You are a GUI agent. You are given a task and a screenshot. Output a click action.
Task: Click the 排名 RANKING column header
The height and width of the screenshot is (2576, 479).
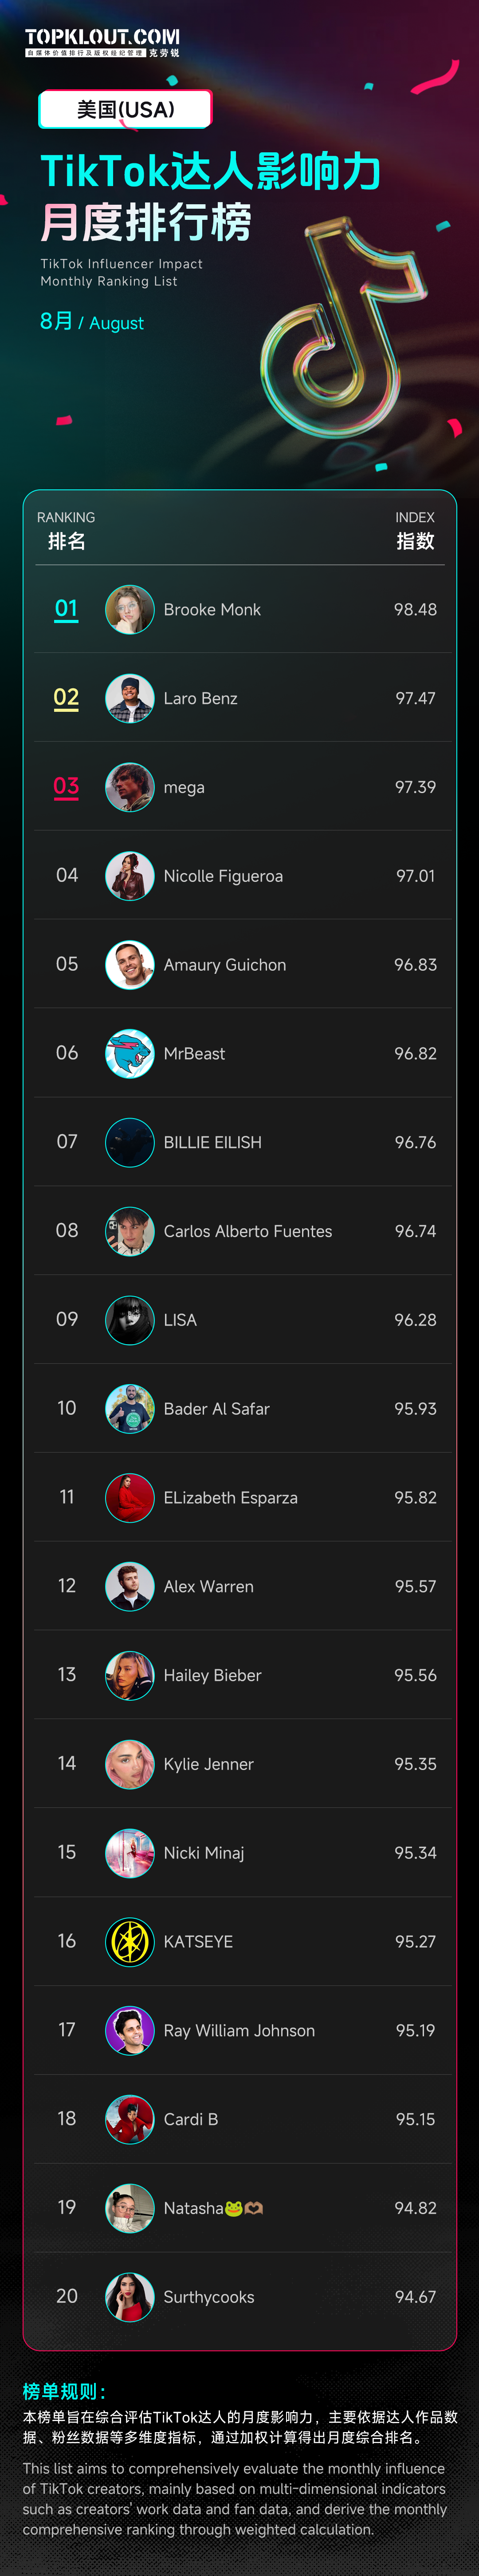click(66, 531)
